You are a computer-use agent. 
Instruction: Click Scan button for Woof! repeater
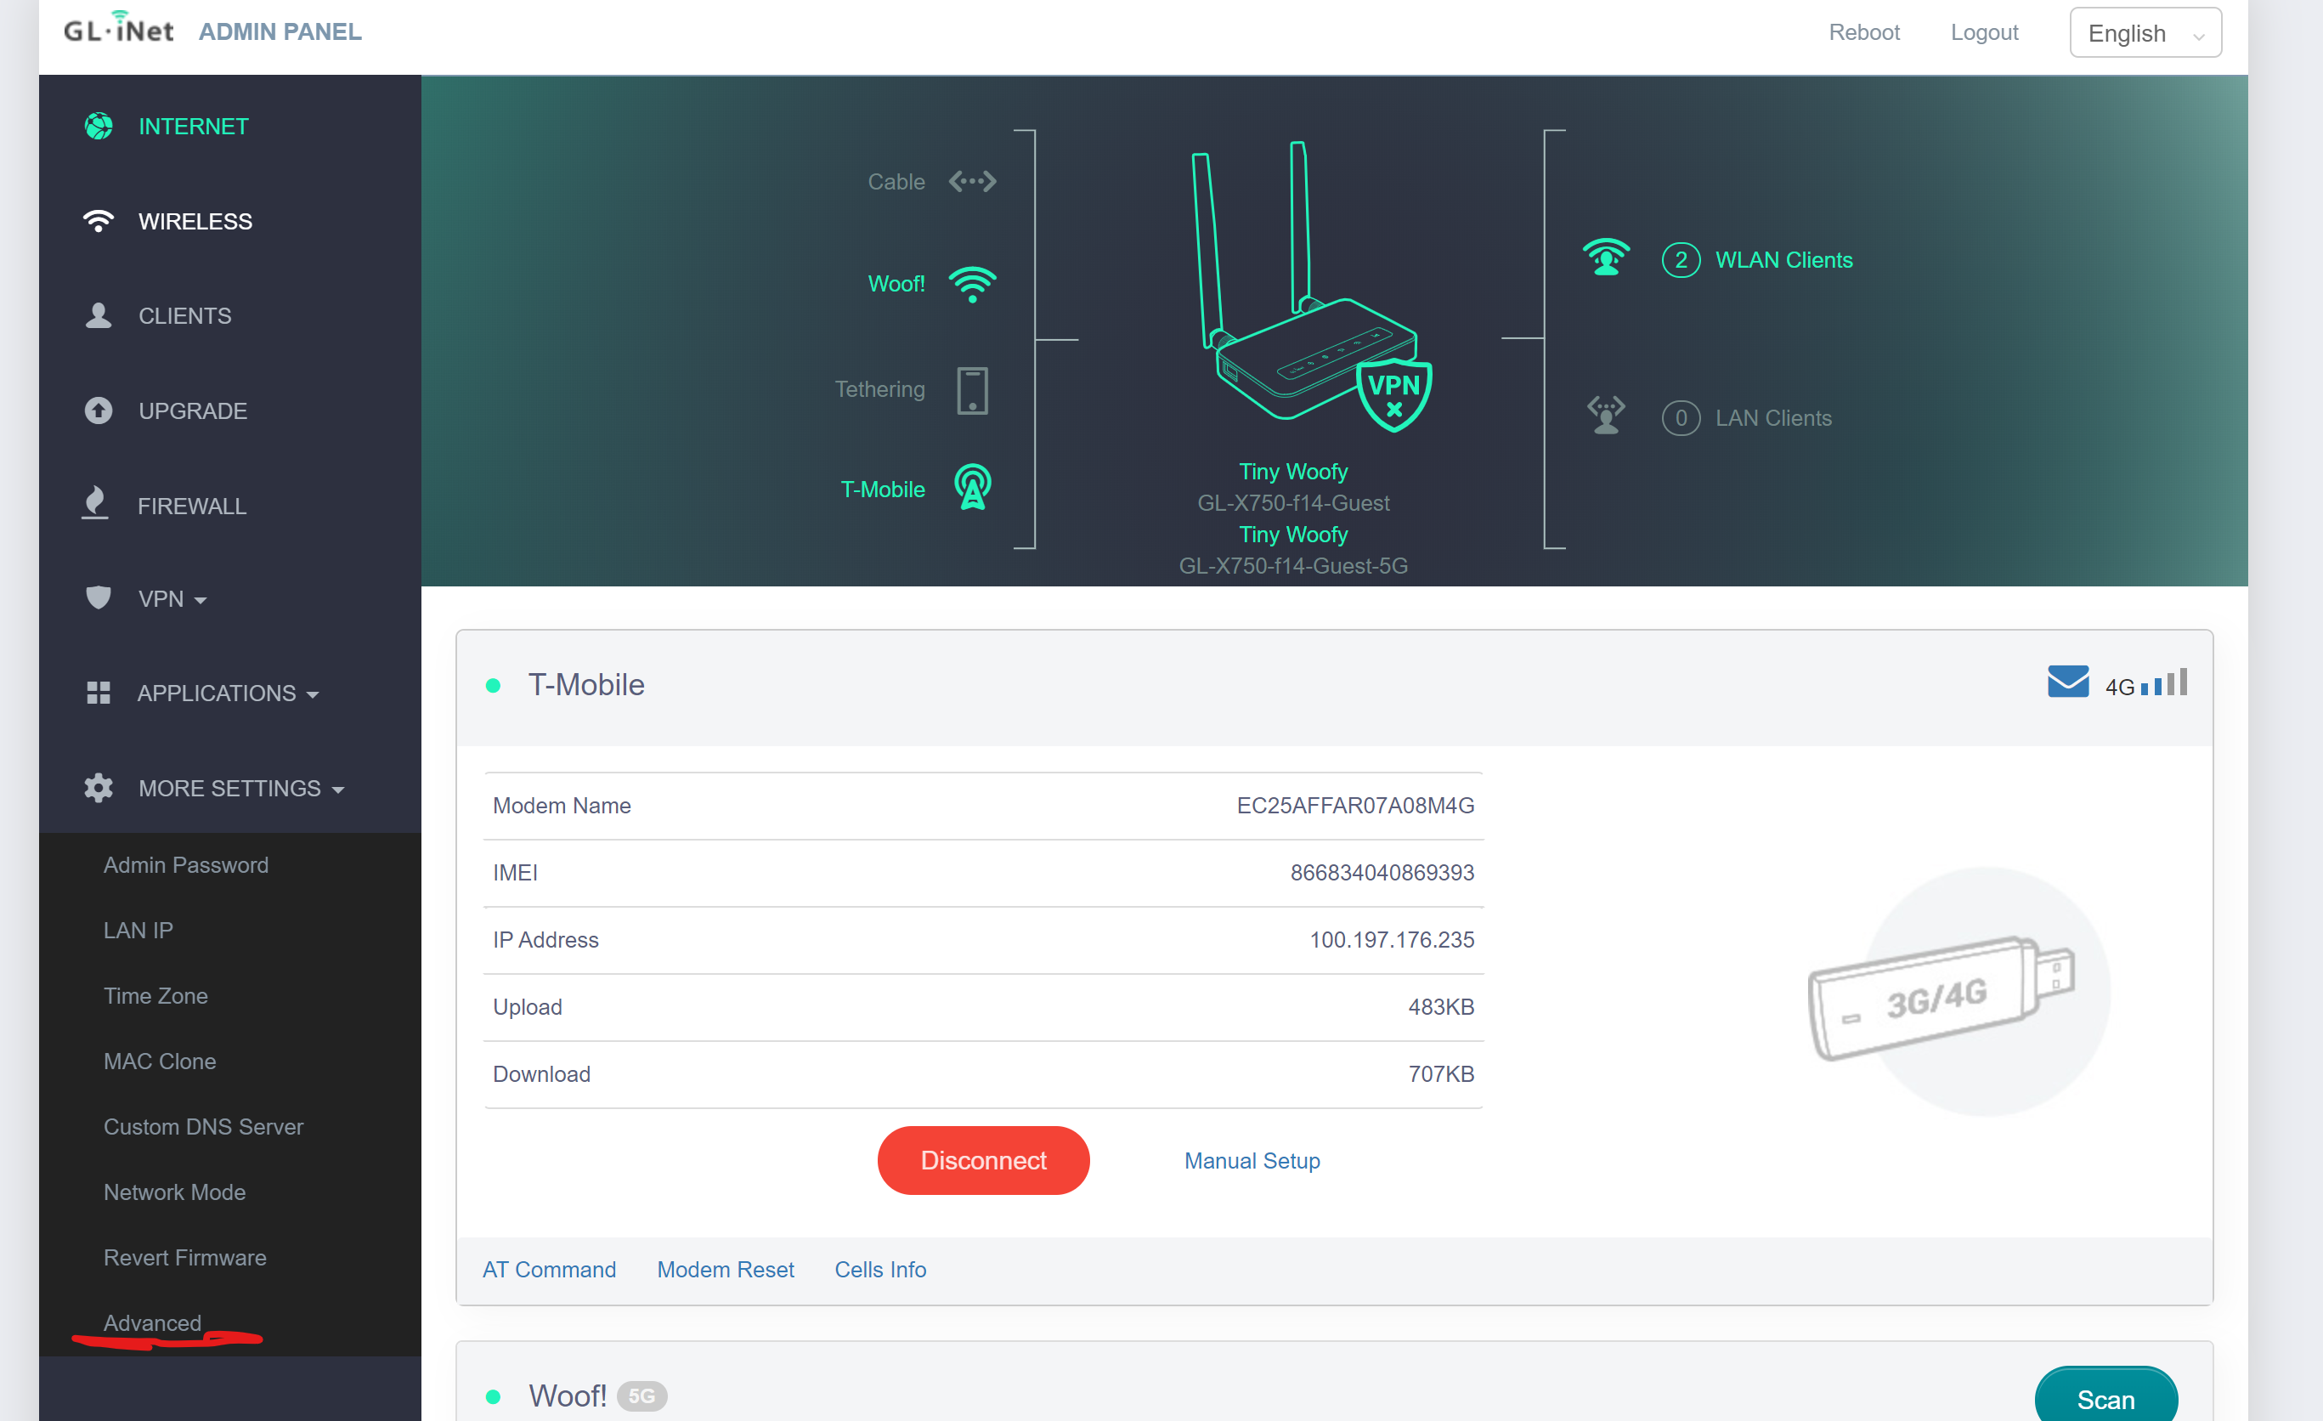point(2105,1399)
